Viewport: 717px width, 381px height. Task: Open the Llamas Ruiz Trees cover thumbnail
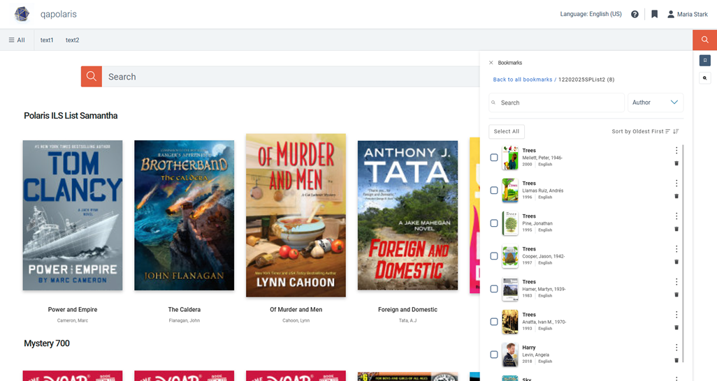pyautogui.click(x=510, y=190)
